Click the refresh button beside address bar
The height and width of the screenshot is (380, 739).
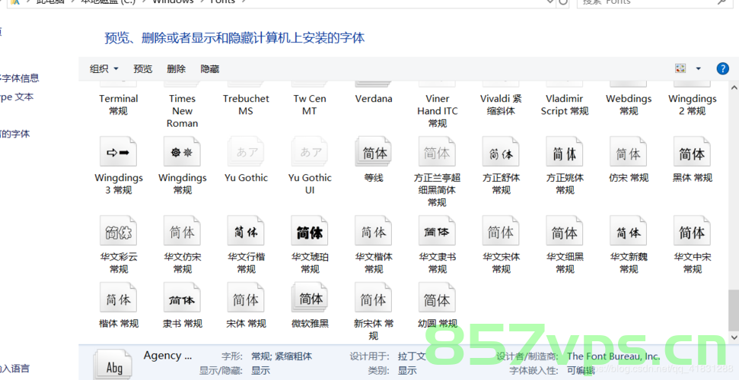point(562,2)
